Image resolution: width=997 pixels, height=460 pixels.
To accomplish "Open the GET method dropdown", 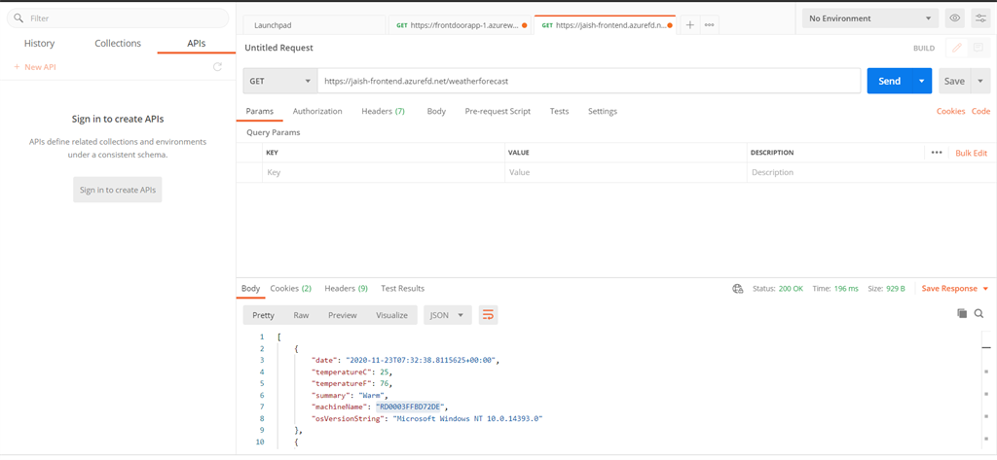I will pyautogui.click(x=279, y=82).
